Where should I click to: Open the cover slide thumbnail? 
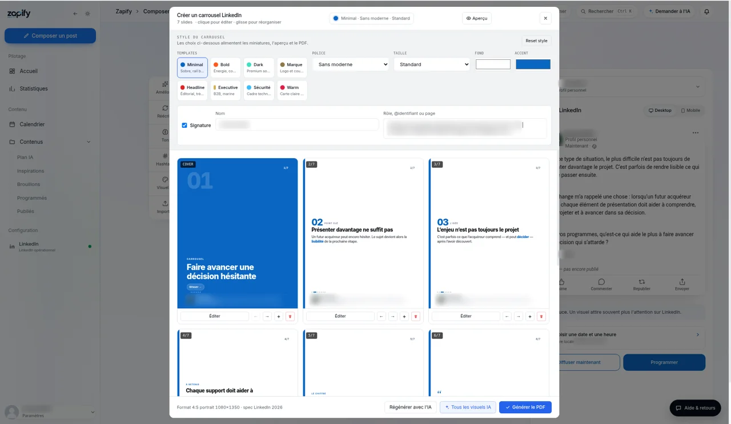238,233
